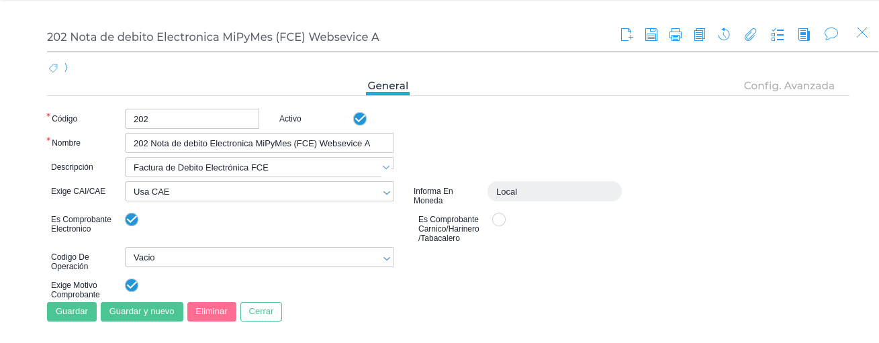Click the new document icon

(627, 34)
